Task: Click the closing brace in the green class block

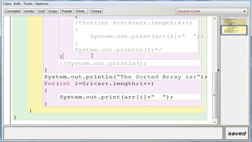Action: [15, 118]
